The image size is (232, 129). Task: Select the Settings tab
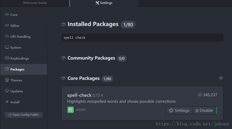[104, 3]
